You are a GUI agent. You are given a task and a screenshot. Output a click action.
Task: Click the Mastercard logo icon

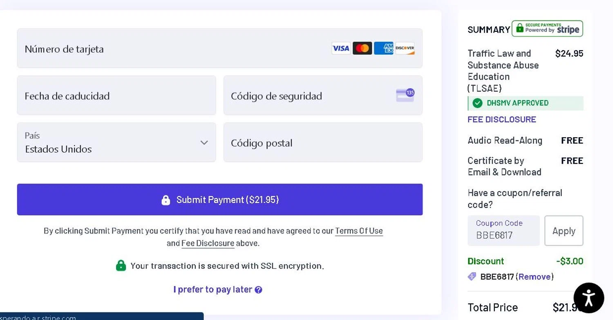[x=362, y=49]
